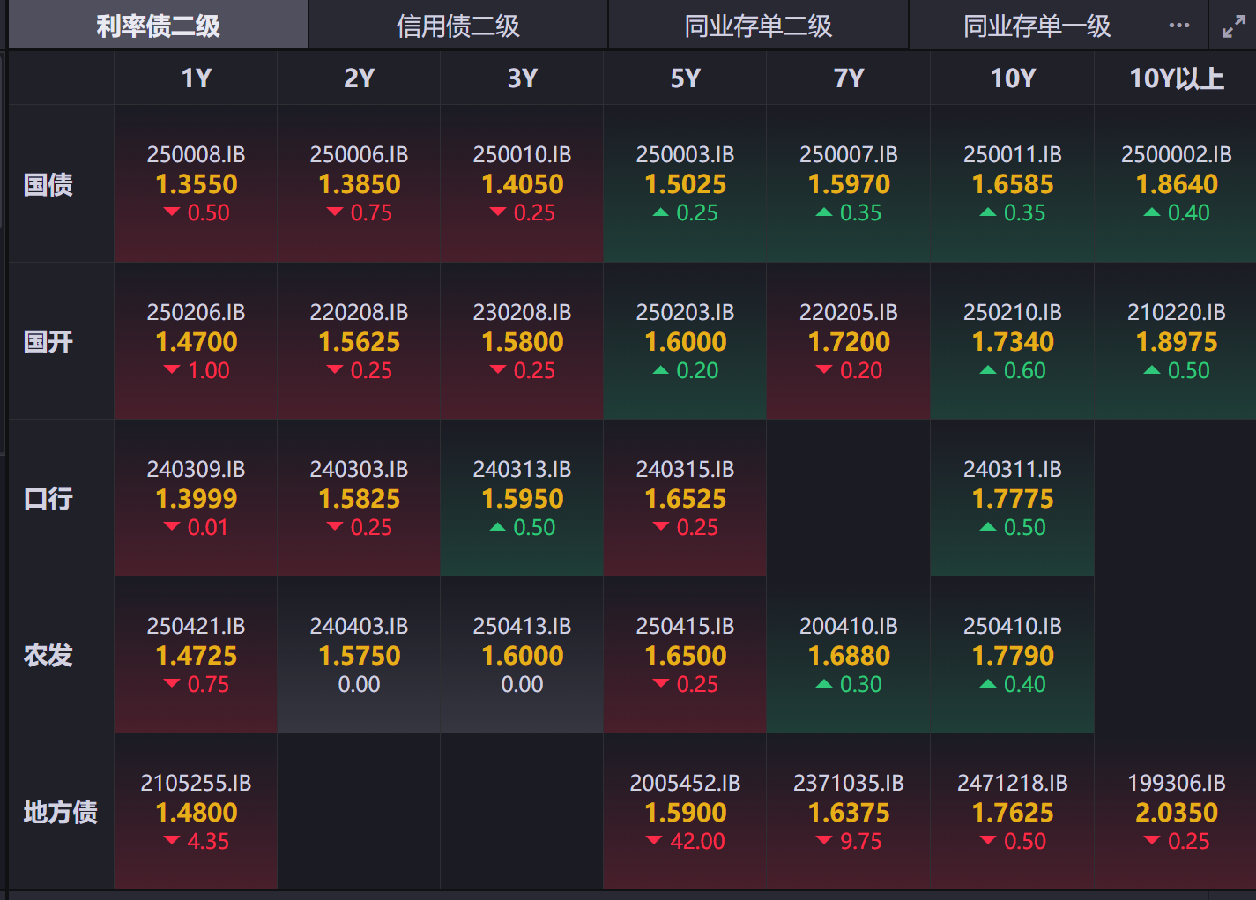The image size is (1256, 900).
Task: Open bond 250006.IB cell
Action: (359, 183)
